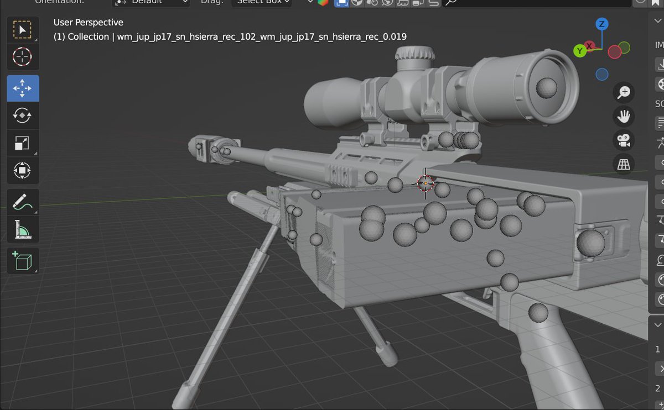The width and height of the screenshot is (664, 410).
Task: Select the Annotate pencil tool
Action: 23,202
